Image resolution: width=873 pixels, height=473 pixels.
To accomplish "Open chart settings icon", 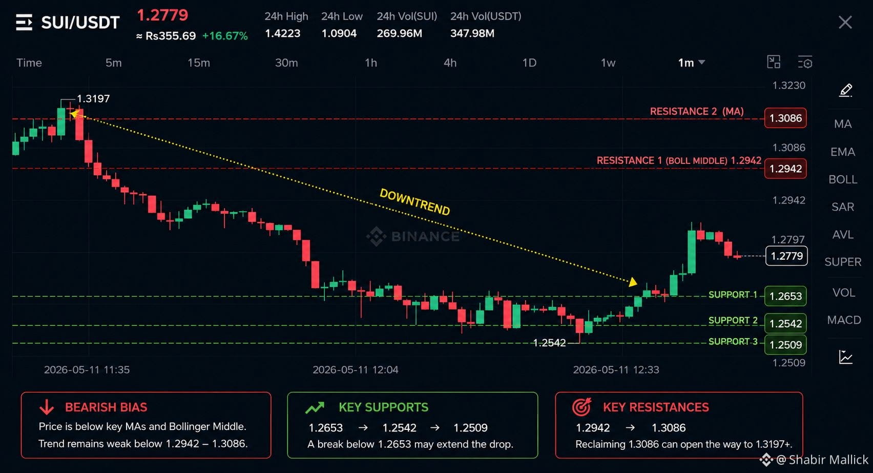I will click(805, 62).
